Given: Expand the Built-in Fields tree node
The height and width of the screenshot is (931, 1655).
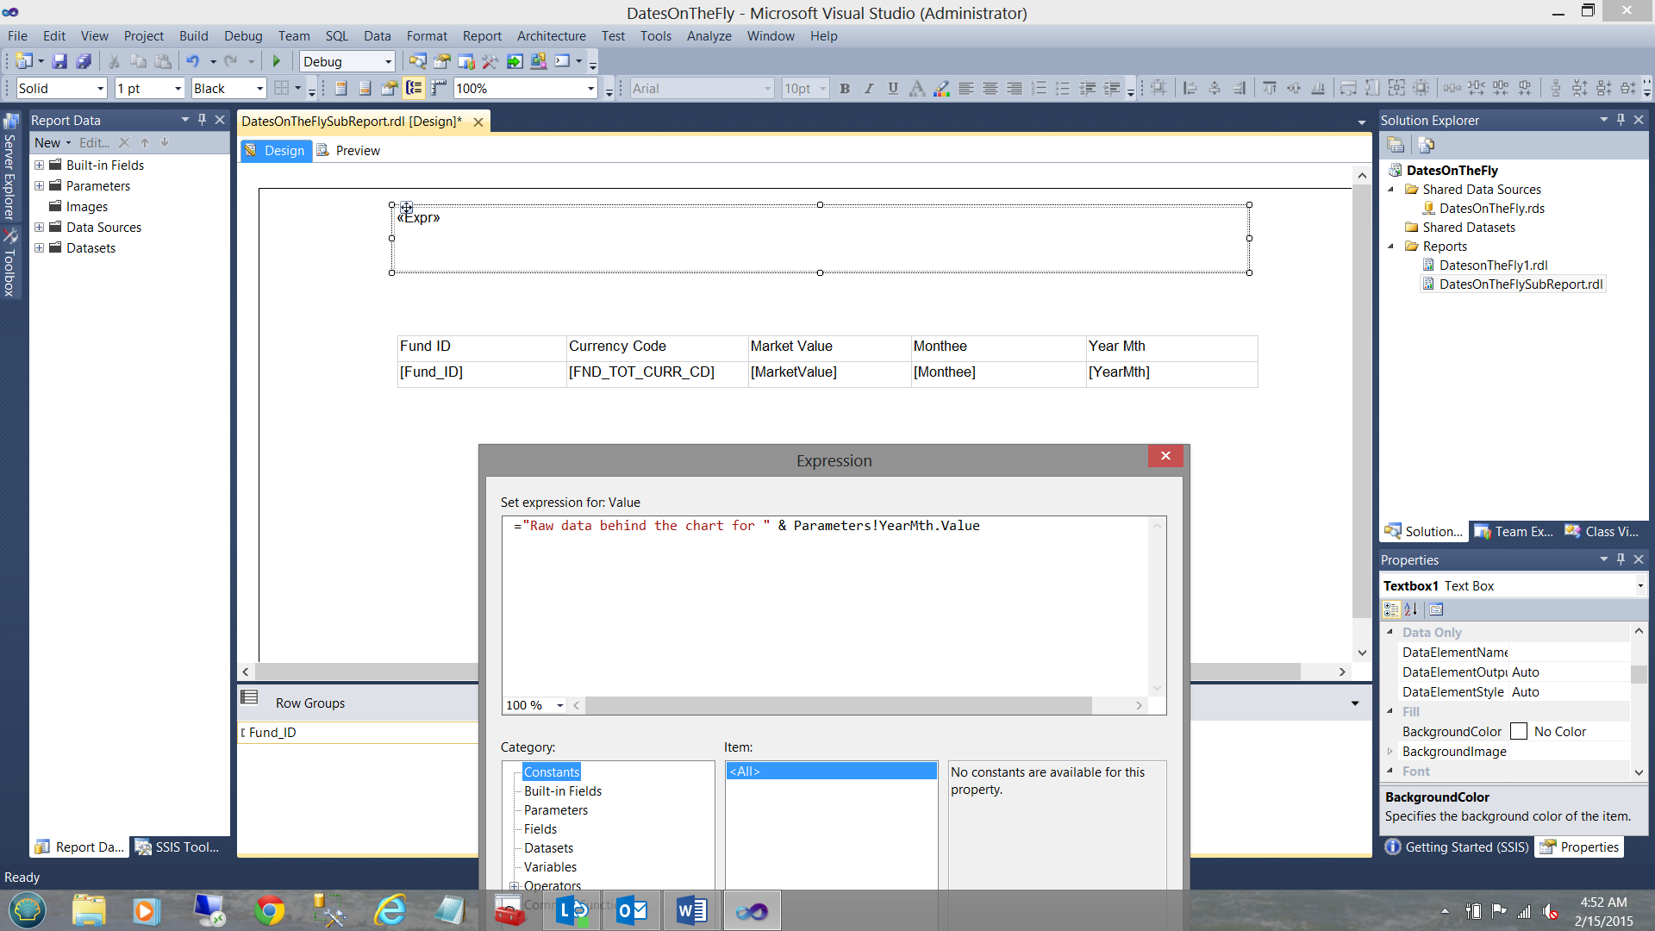Looking at the screenshot, I should point(39,166).
